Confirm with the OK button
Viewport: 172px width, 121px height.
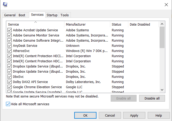(x=85, y=115)
